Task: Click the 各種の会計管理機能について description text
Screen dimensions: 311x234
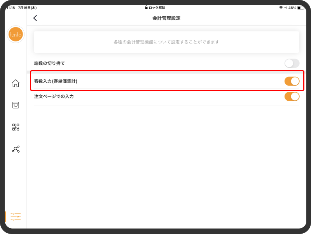Action: tap(166, 42)
